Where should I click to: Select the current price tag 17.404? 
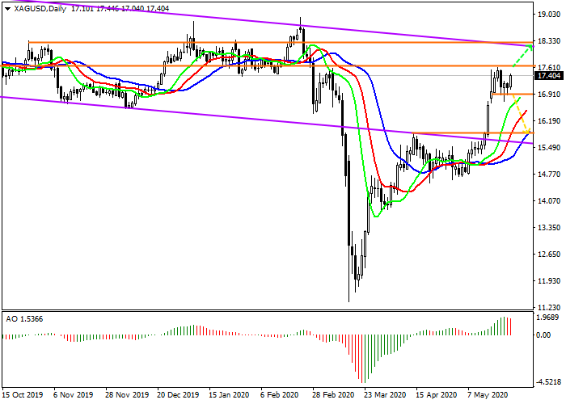(x=549, y=75)
